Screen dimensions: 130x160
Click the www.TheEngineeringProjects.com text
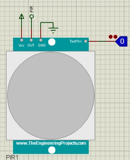[x=51, y=143]
